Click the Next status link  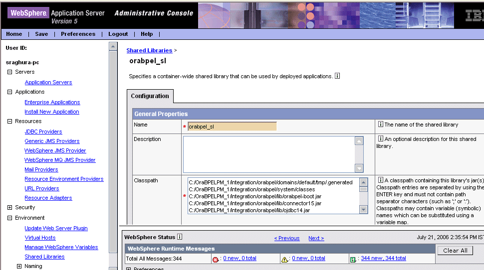click(316, 238)
